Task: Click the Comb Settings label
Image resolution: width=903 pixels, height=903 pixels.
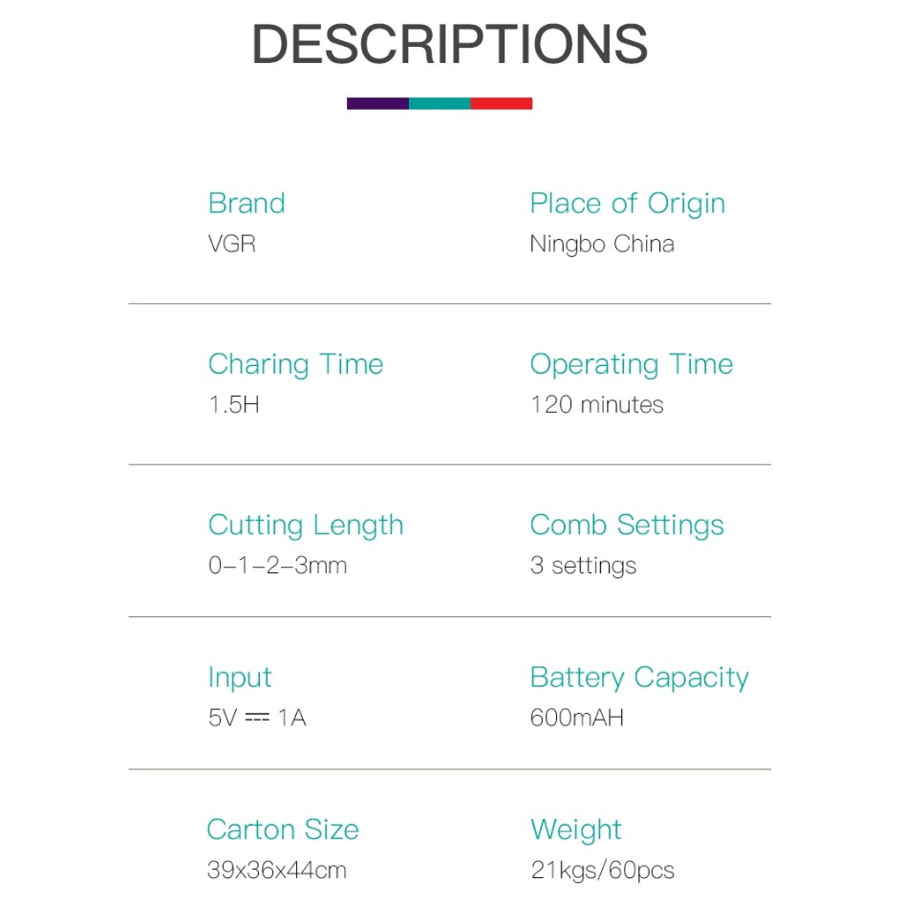Action: (x=627, y=526)
